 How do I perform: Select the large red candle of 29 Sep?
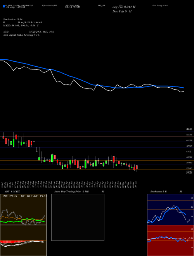point(114,159)
